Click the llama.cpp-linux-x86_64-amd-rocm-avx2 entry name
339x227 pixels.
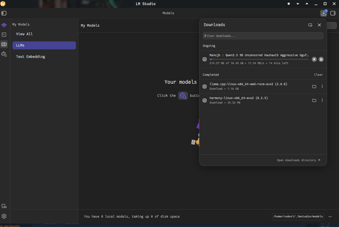[x=248, y=84]
